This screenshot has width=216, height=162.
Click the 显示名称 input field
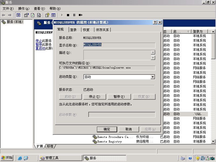coord(119,45)
